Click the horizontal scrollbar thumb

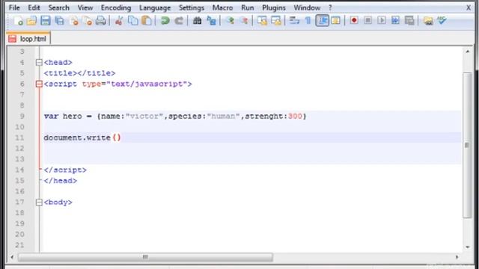(x=145, y=257)
